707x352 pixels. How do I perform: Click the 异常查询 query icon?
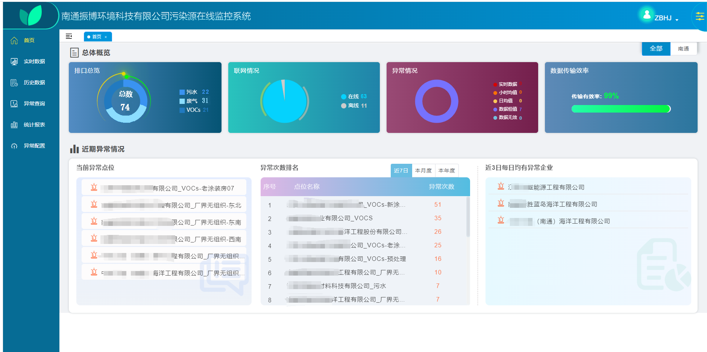pos(14,104)
